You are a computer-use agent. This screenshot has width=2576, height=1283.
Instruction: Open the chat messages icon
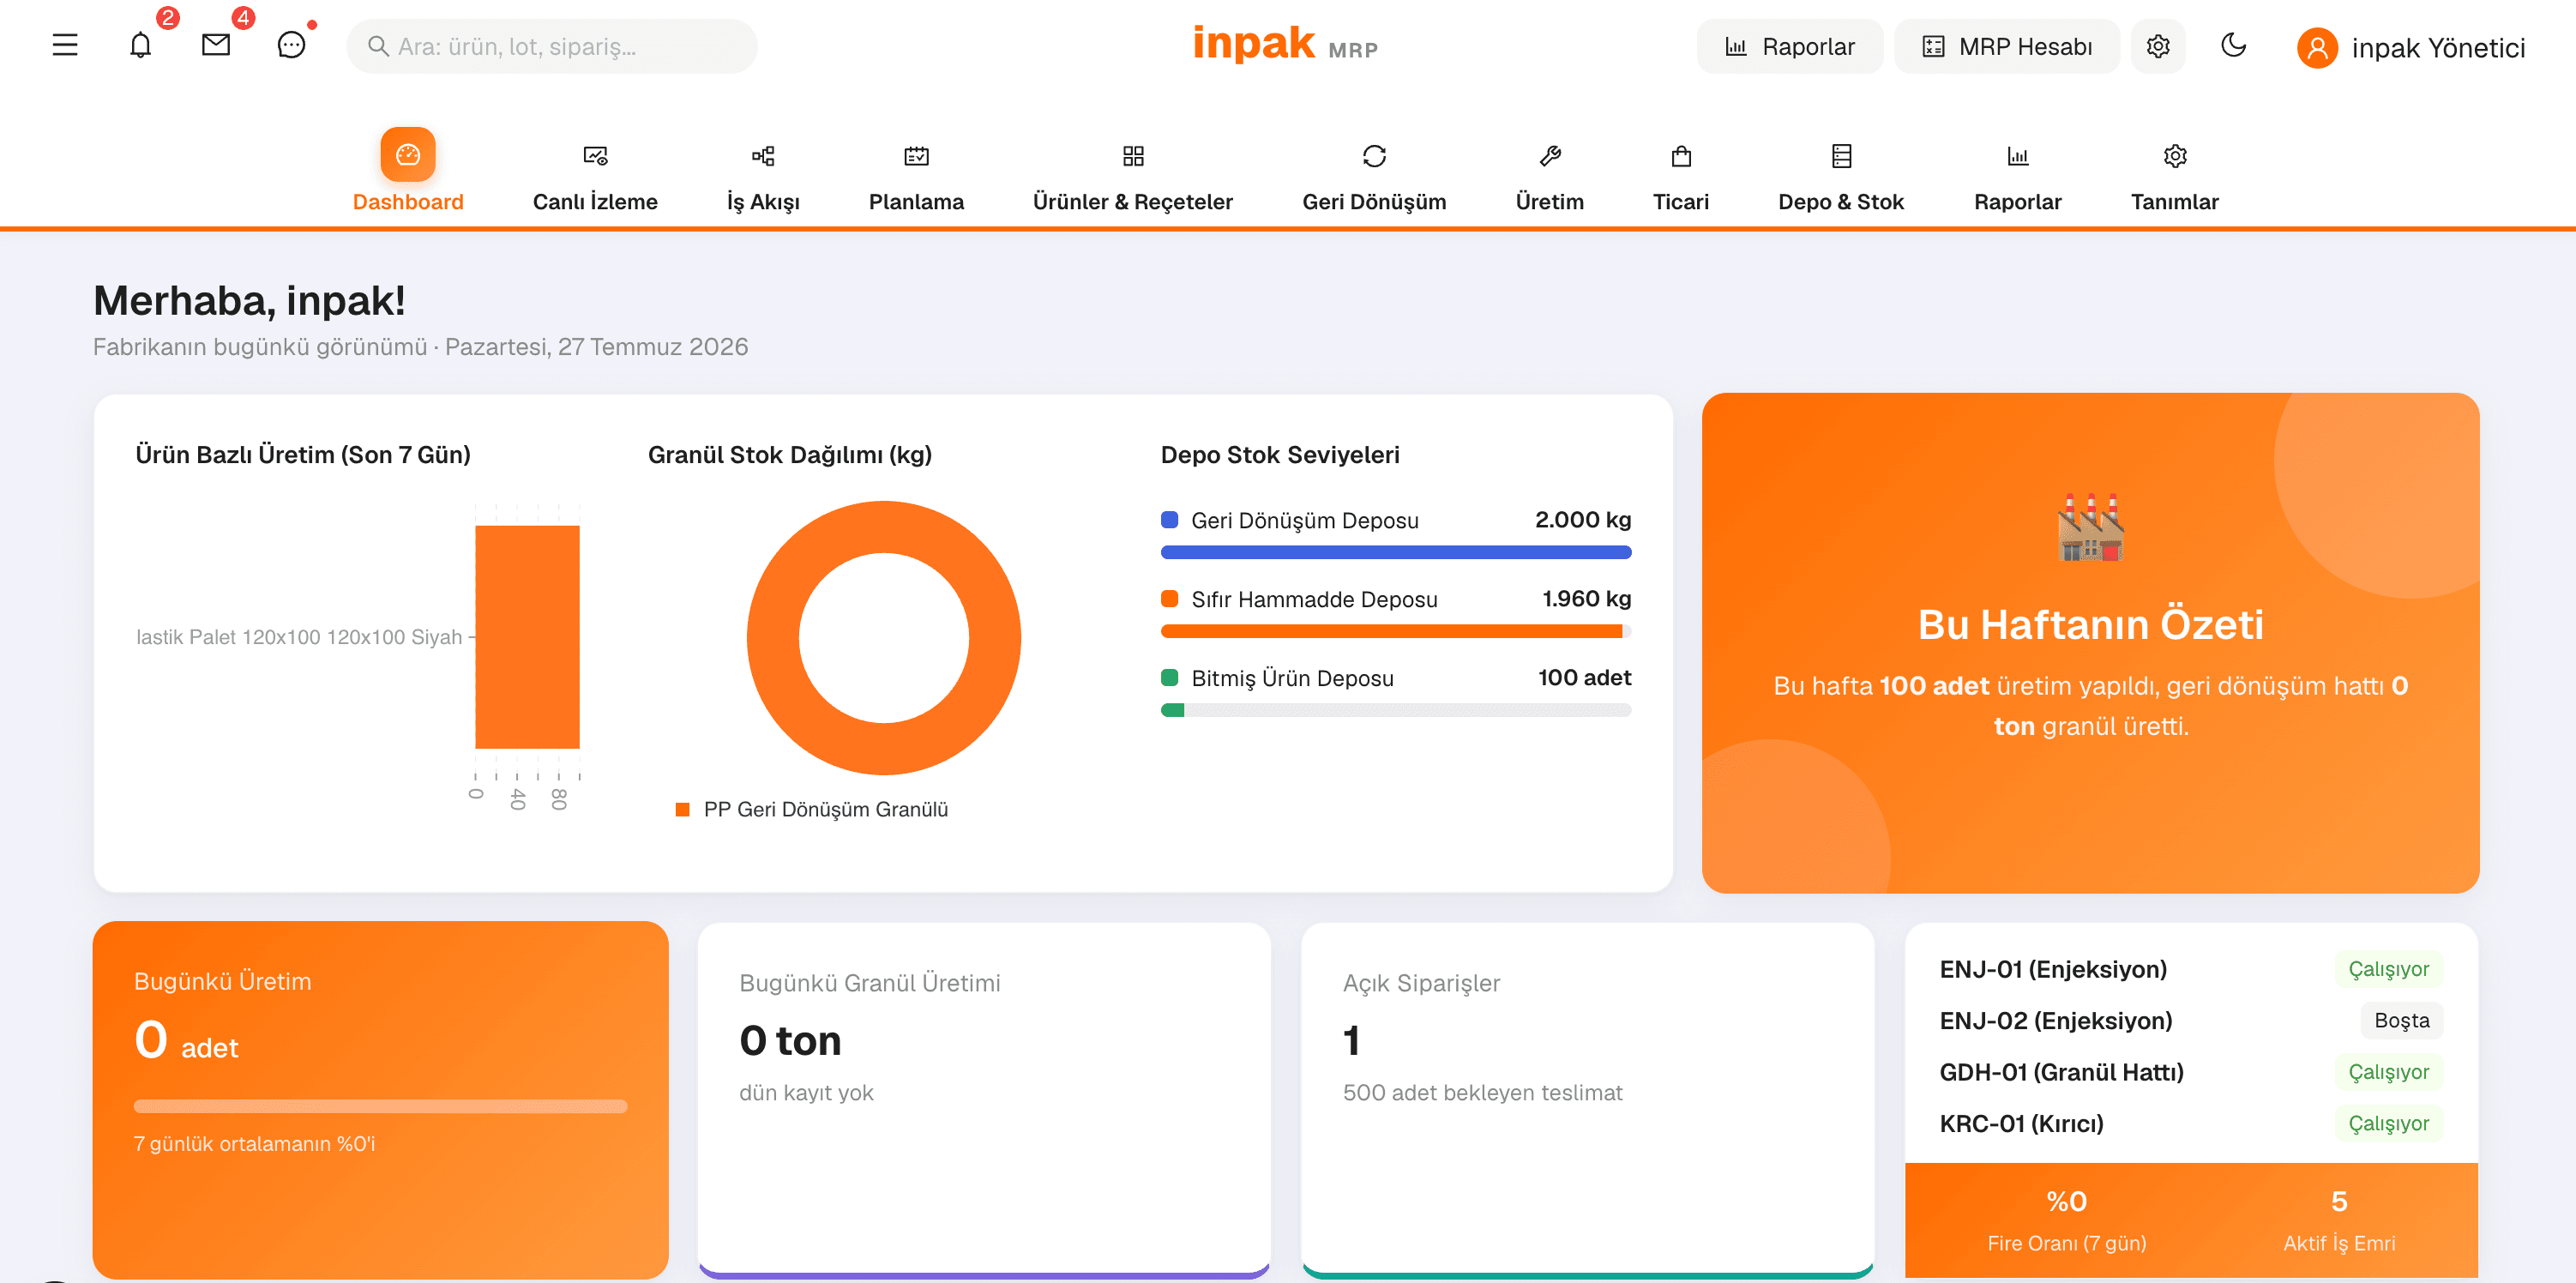pos(291,45)
